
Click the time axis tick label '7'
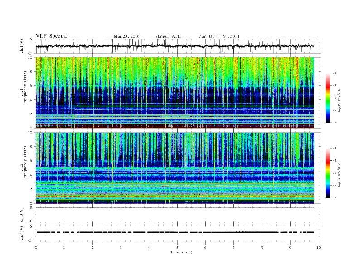[x=234, y=248]
